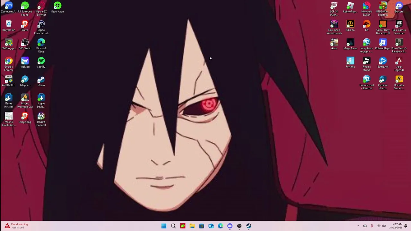Screen dimensions: 411x231
Task: Open the Flood warning weather widget
Action: 17,226
